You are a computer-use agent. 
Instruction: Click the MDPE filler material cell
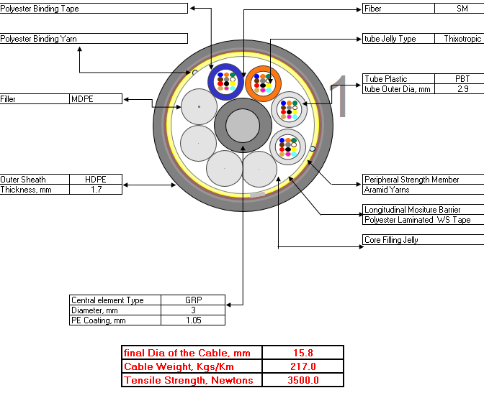96,99
